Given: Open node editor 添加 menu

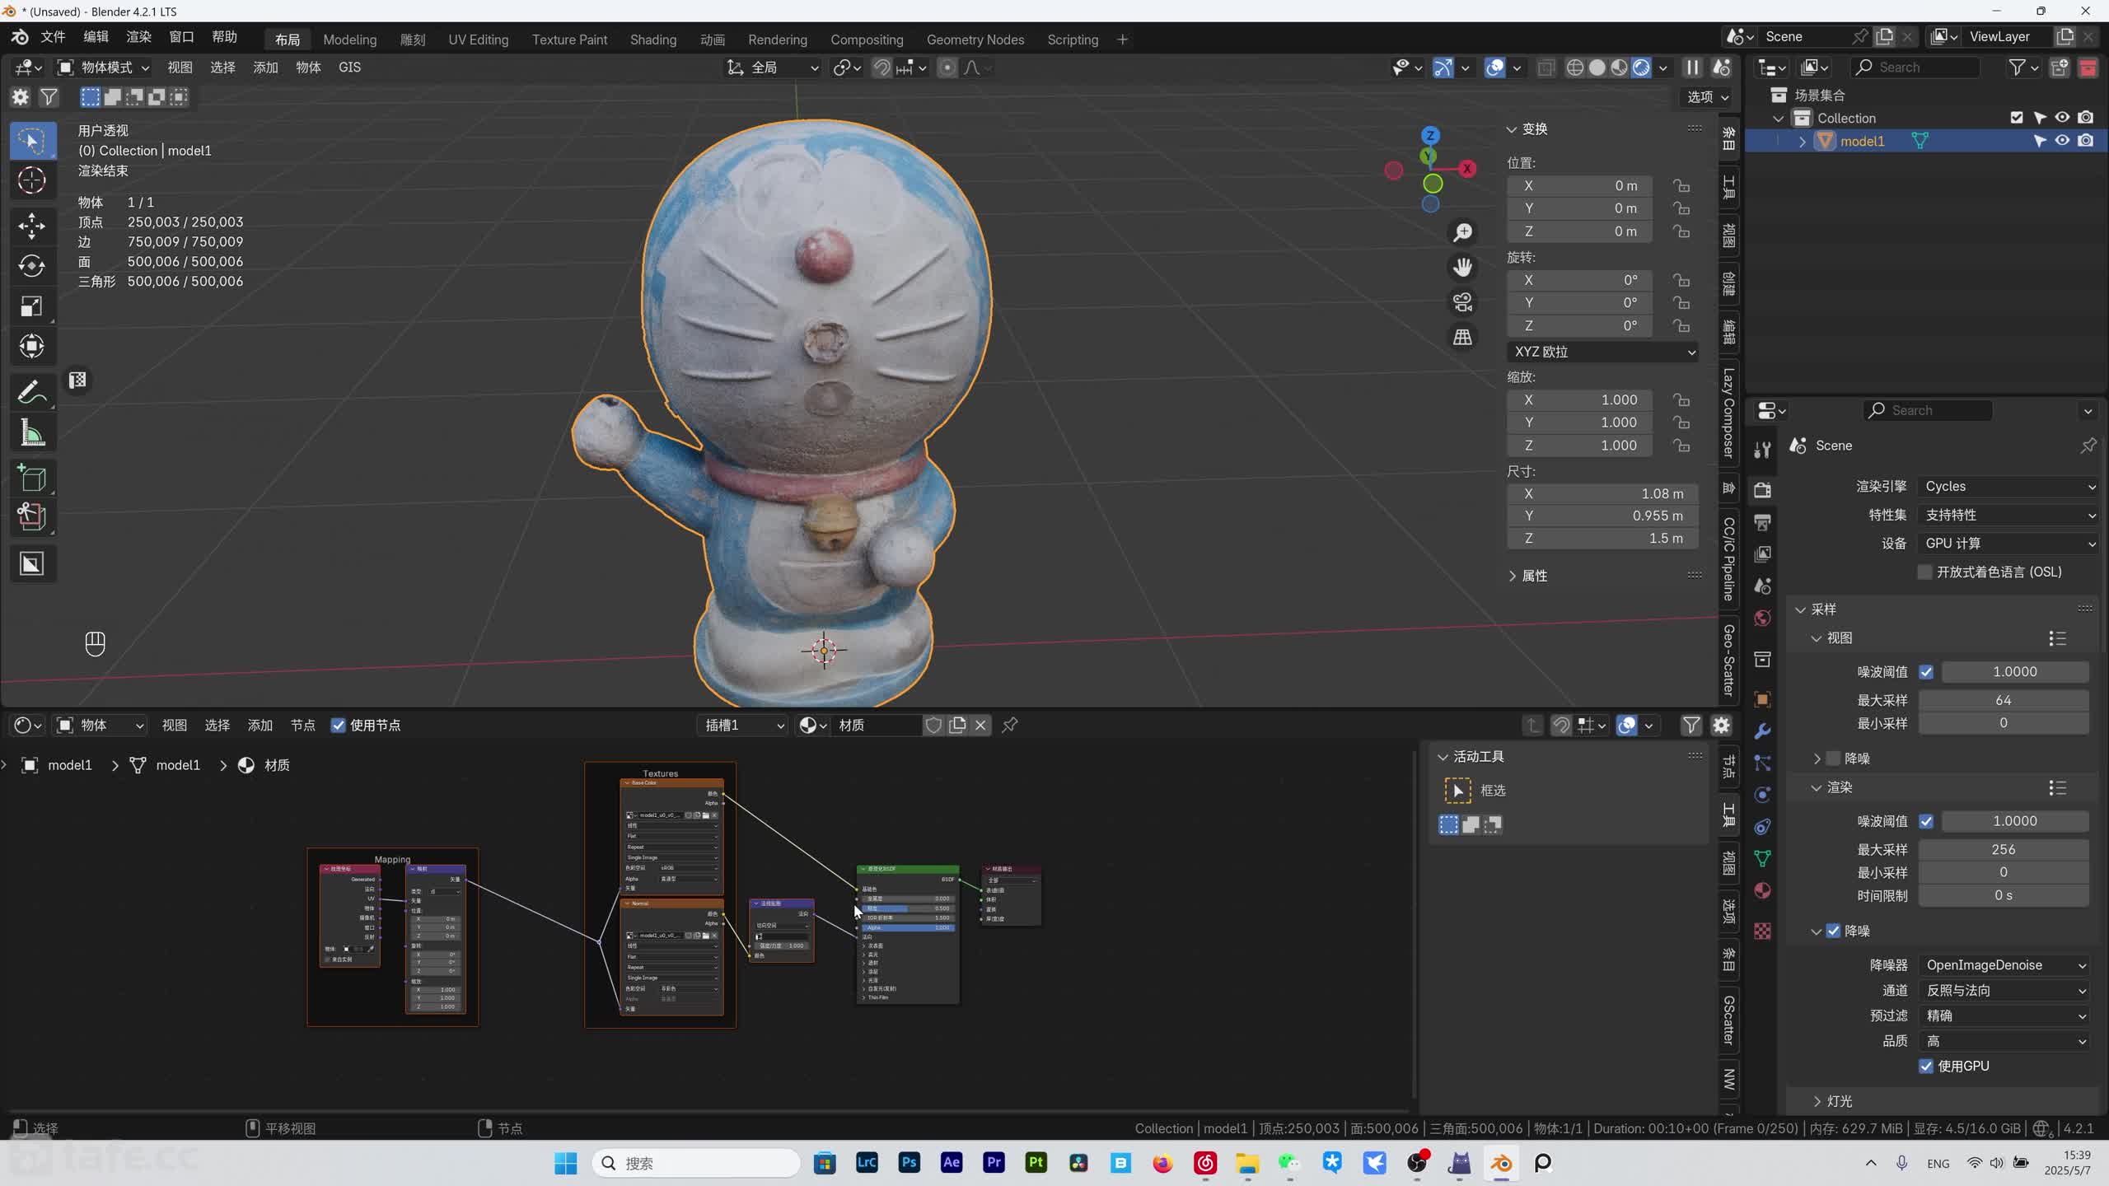Looking at the screenshot, I should (x=260, y=726).
